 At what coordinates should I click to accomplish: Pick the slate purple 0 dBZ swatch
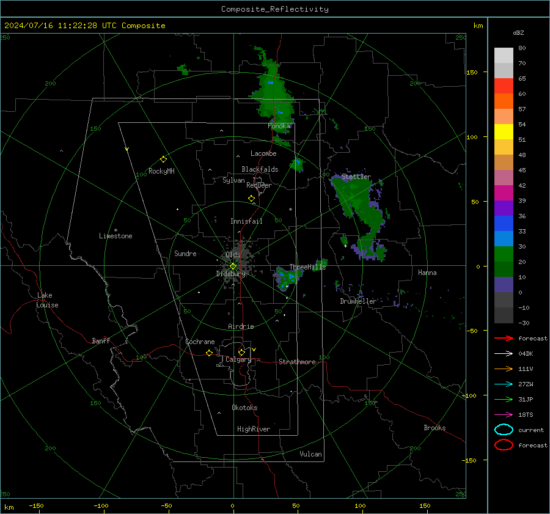tap(504, 285)
